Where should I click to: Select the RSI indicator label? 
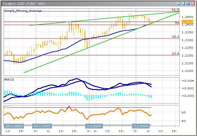(7, 107)
